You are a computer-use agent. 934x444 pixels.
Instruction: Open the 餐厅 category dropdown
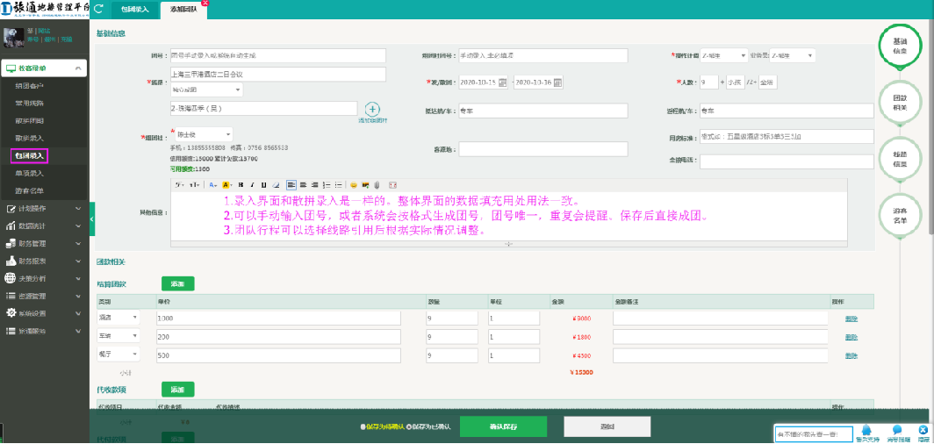point(119,354)
